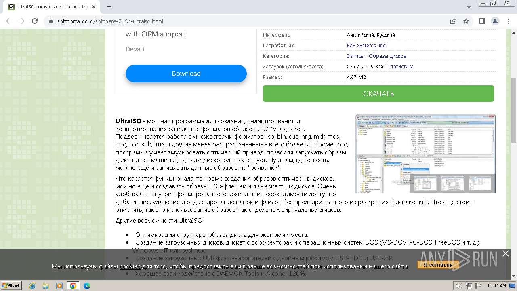Click Devart advertiser text
517x291 pixels.
click(x=135, y=49)
